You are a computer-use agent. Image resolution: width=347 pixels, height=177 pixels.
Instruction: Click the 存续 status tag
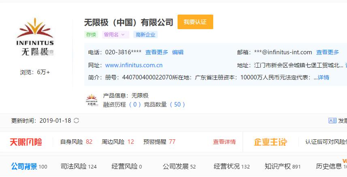[x=91, y=35]
